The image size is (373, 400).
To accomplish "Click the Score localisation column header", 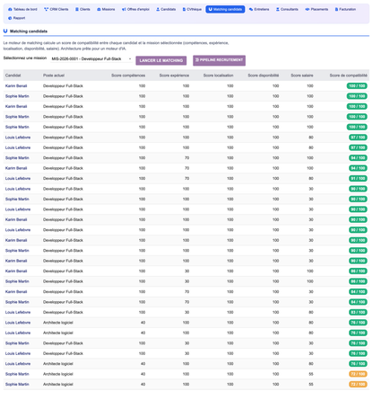I will (218, 76).
